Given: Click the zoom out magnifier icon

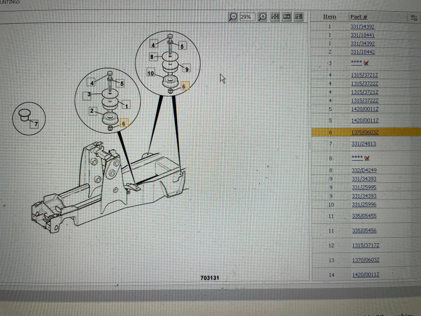Looking at the screenshot, I should tap(233, 17).
